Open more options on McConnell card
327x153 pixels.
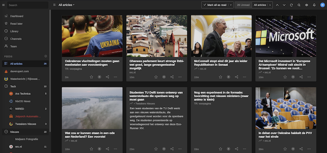tap(244, 77)
